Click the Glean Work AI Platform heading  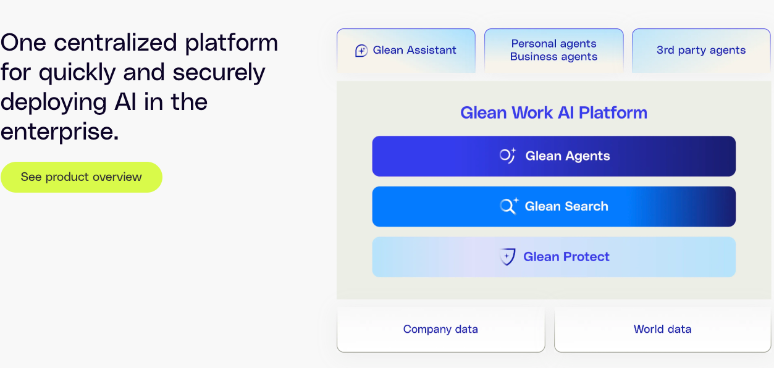coord(553,113)
